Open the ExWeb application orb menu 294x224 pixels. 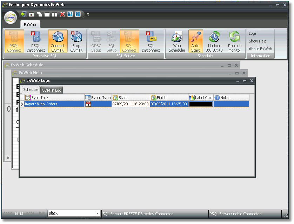(11, 18)
